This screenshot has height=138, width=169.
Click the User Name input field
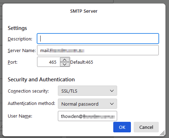coord(87,116)
